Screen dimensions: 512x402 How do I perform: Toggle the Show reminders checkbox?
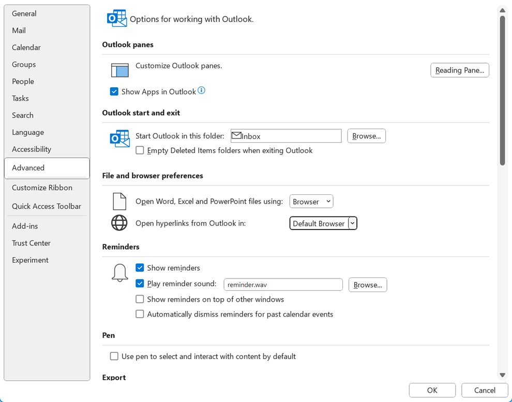(140, 268)
